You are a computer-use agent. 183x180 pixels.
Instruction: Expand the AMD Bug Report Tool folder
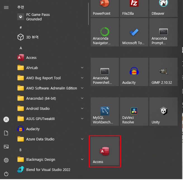[51, 78]
